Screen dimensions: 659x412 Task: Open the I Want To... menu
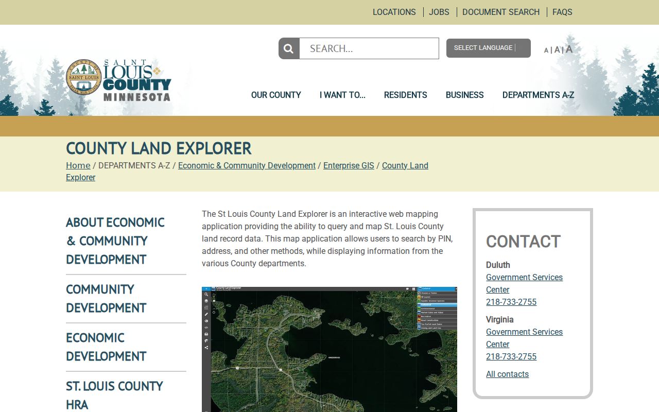342,95
